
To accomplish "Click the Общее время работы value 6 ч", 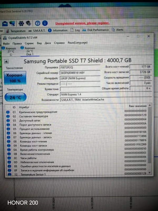I will 141,88.
